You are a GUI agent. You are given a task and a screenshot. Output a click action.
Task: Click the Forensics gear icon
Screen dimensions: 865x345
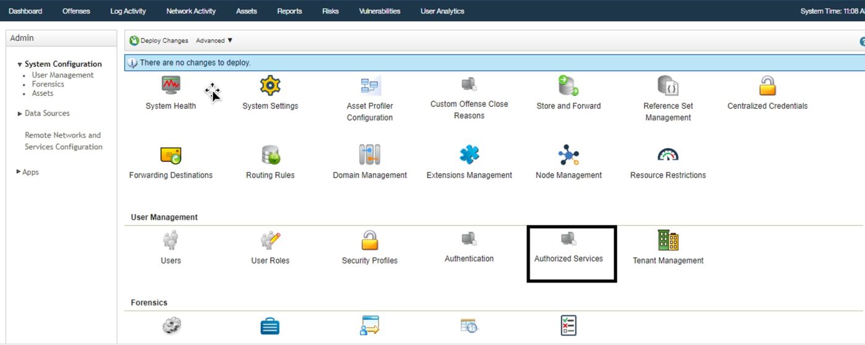coord(171,326)
